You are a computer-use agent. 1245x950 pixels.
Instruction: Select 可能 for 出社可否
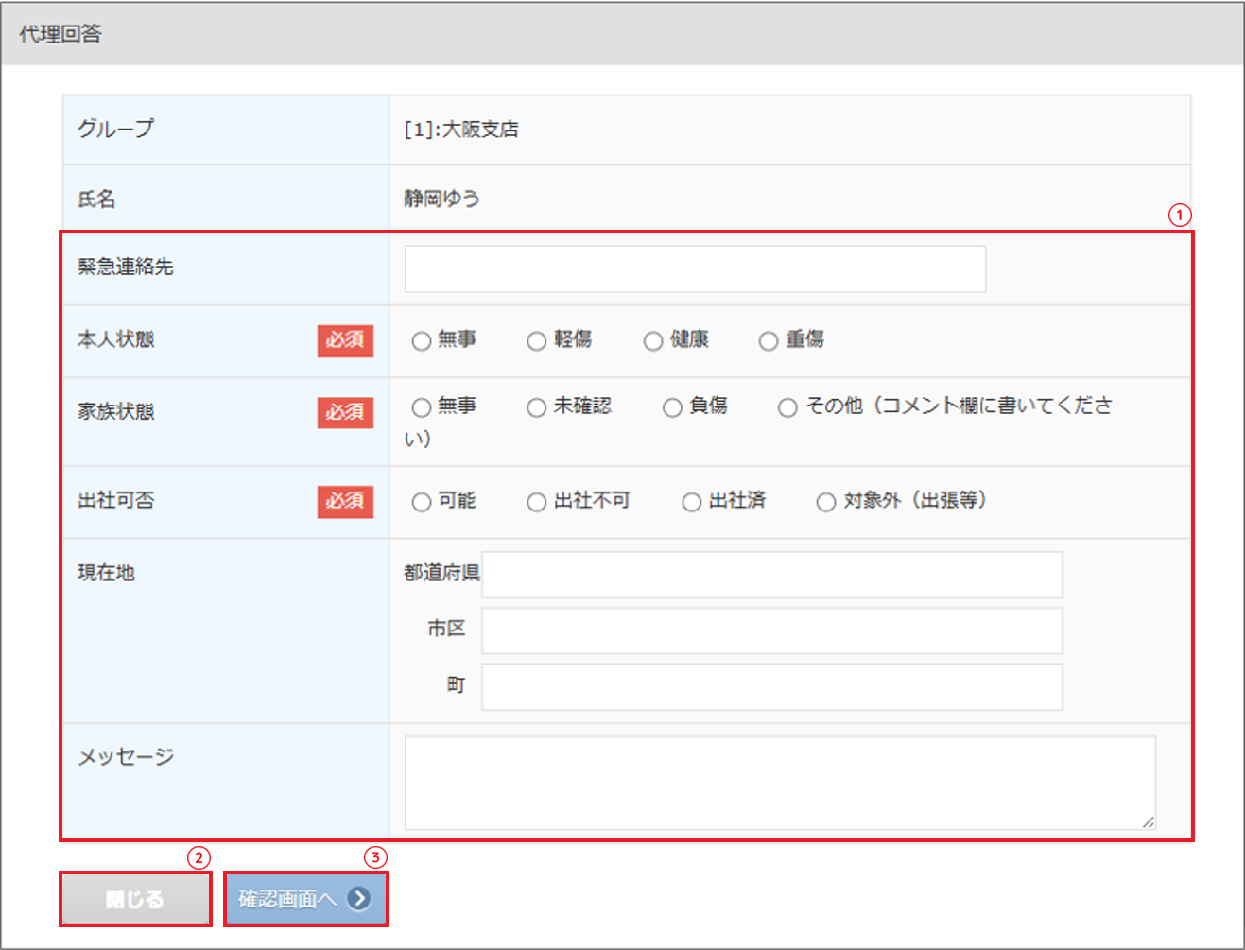pyautogui.click(x=422, y=502)
